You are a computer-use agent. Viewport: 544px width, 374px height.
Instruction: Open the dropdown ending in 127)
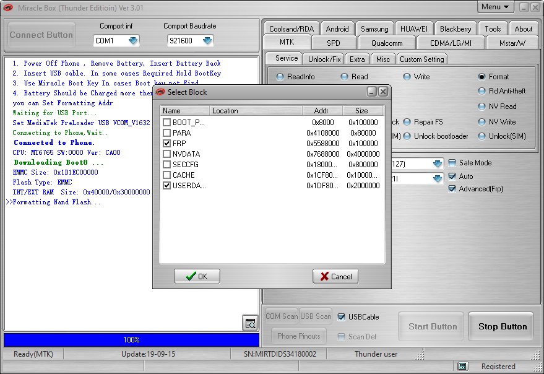pyautogui.click(x=438, y=163)
